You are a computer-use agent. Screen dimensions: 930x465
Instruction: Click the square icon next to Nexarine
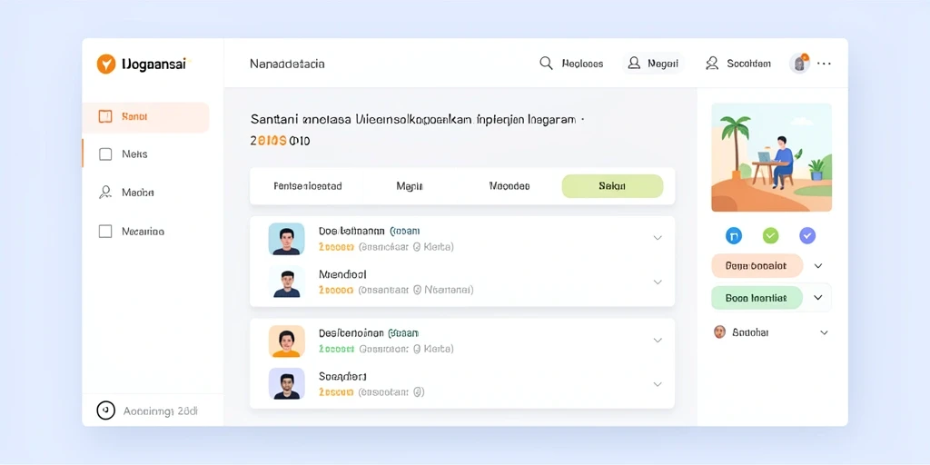tap(105, 232)
